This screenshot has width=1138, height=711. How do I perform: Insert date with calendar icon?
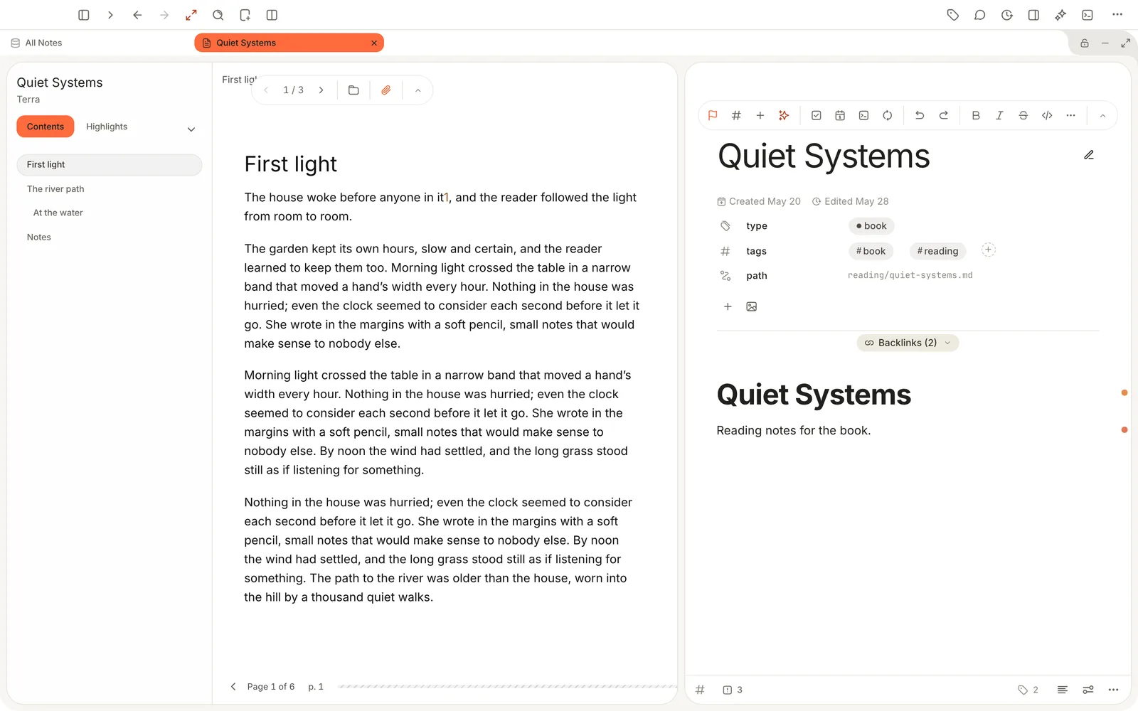click(x=840, y=115)
